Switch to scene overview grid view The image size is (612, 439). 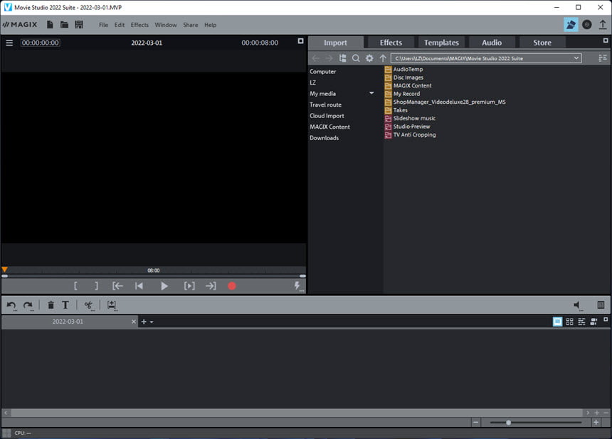[x=569, y=322]
